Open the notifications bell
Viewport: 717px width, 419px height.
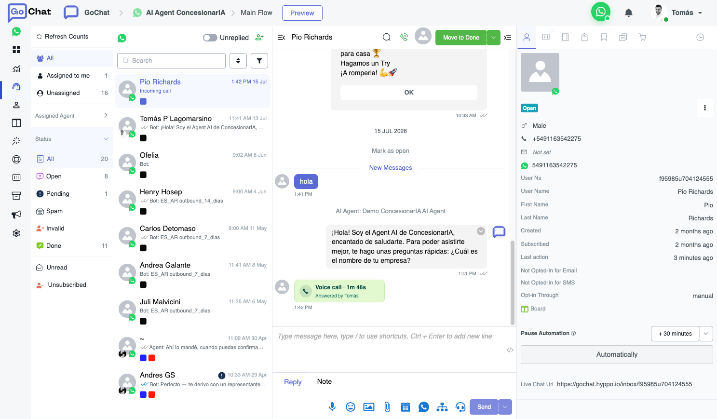point(629,13)
